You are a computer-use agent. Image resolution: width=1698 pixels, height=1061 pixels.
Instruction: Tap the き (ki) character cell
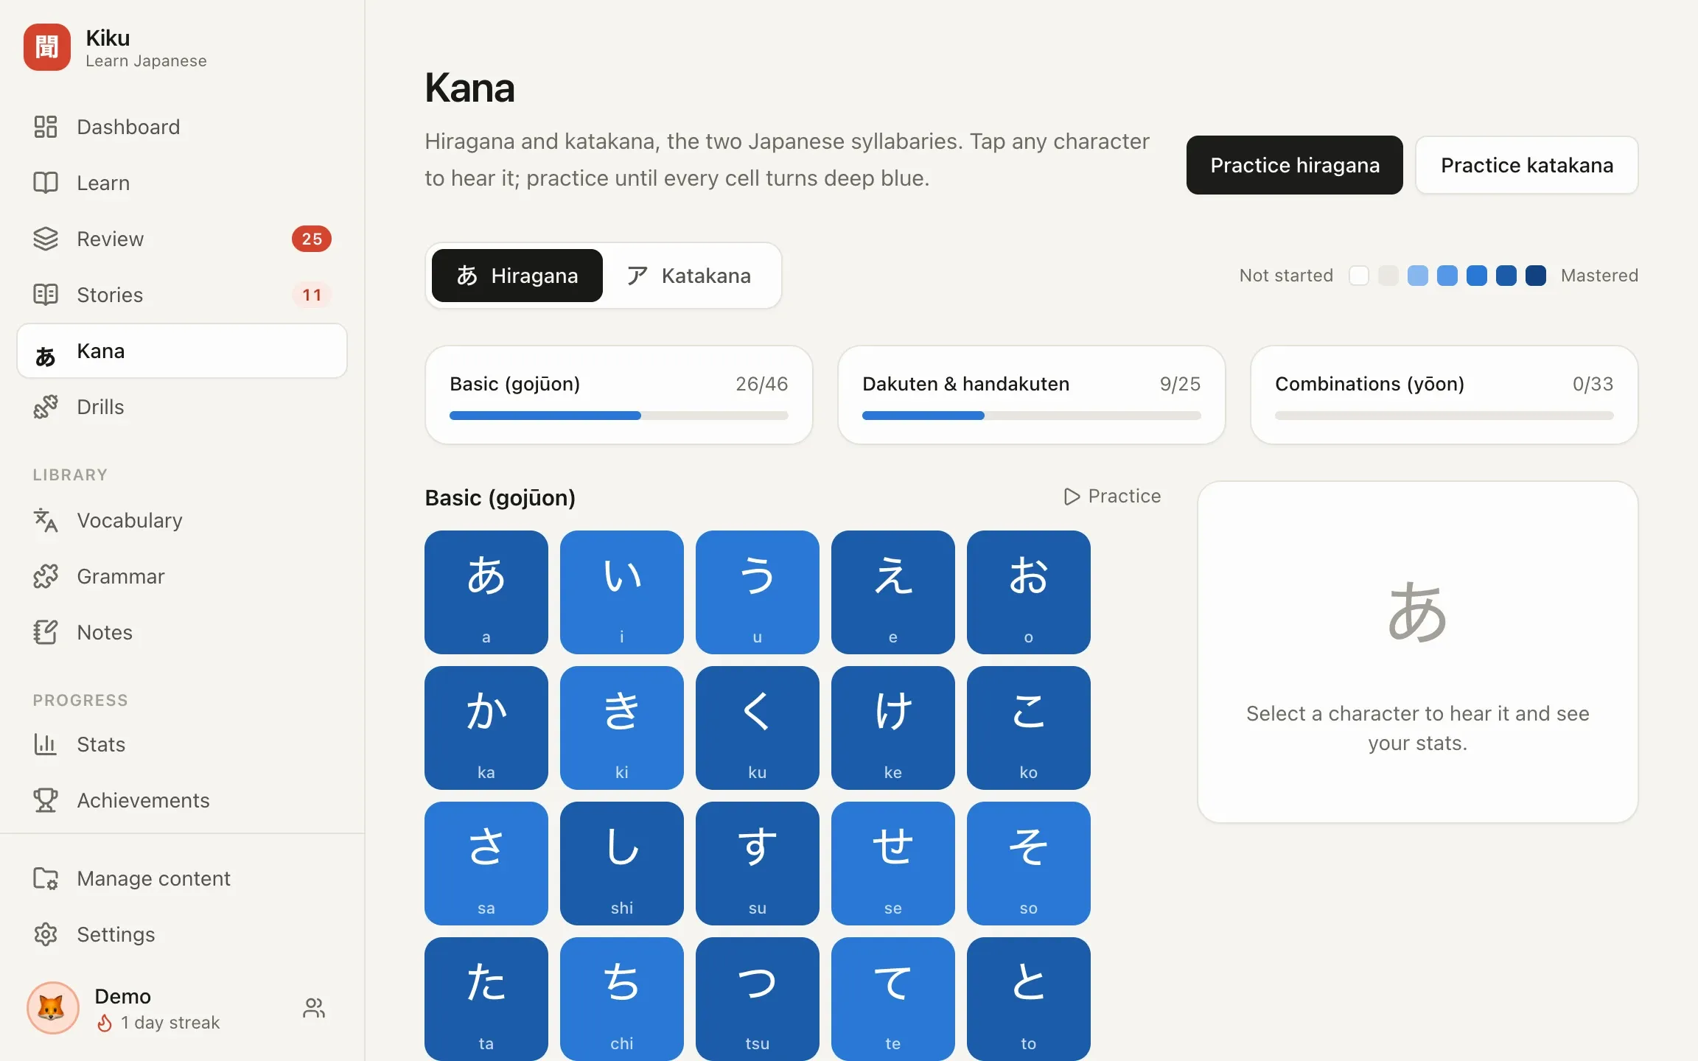[622, 728]
